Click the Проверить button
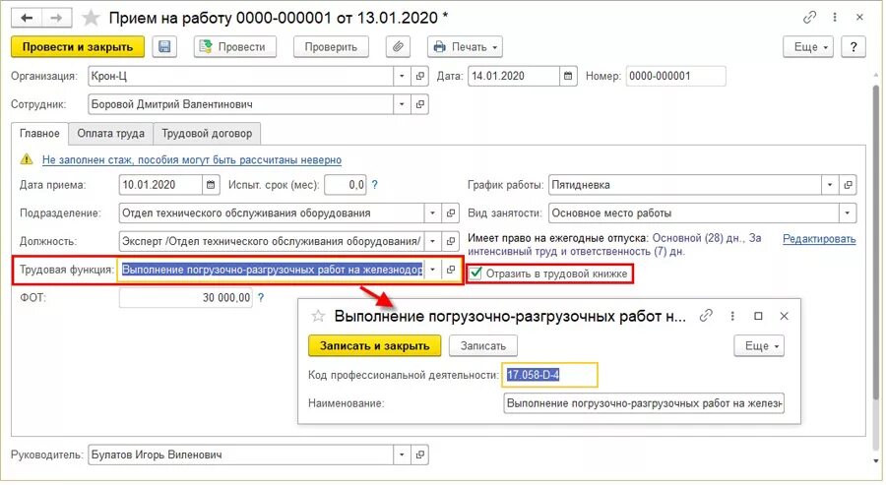Image resolution: width=886 pixels, height=485 pixels. point(331,47)
